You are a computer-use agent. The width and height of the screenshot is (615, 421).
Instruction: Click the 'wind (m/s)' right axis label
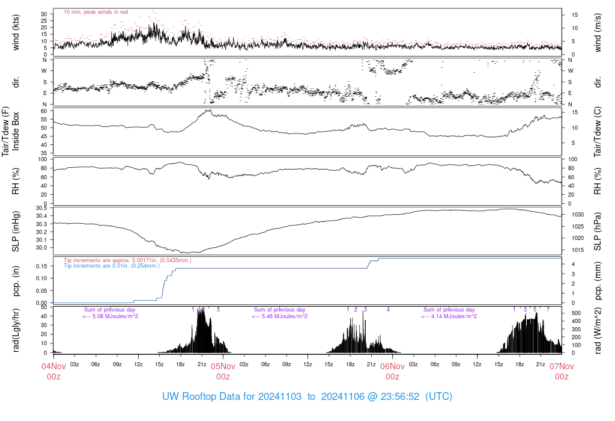(598, 32)
